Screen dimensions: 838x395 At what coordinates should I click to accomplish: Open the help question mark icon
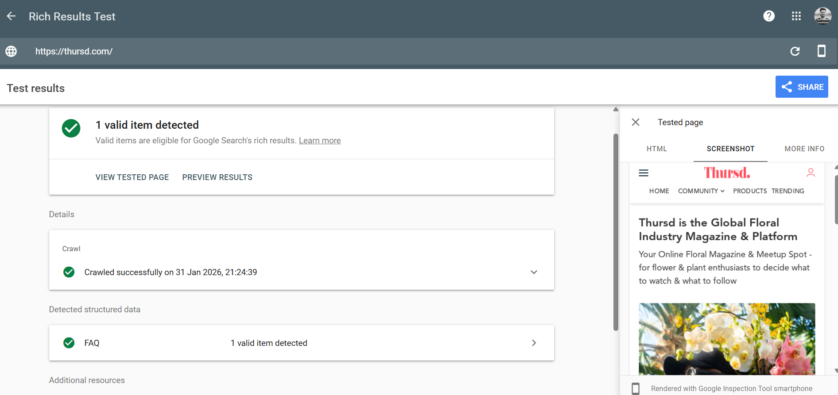769,16
